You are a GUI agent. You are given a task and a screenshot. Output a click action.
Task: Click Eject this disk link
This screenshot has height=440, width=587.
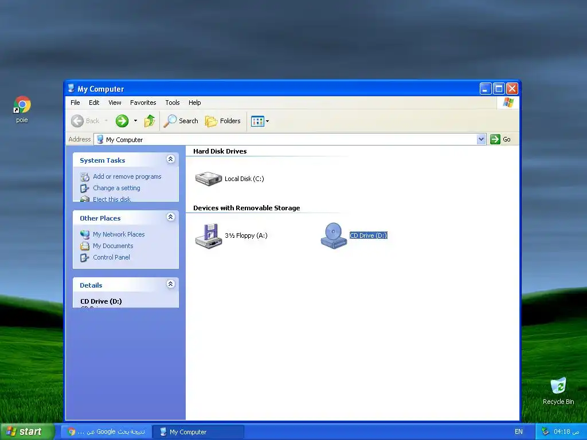click(x=112, y=199)
